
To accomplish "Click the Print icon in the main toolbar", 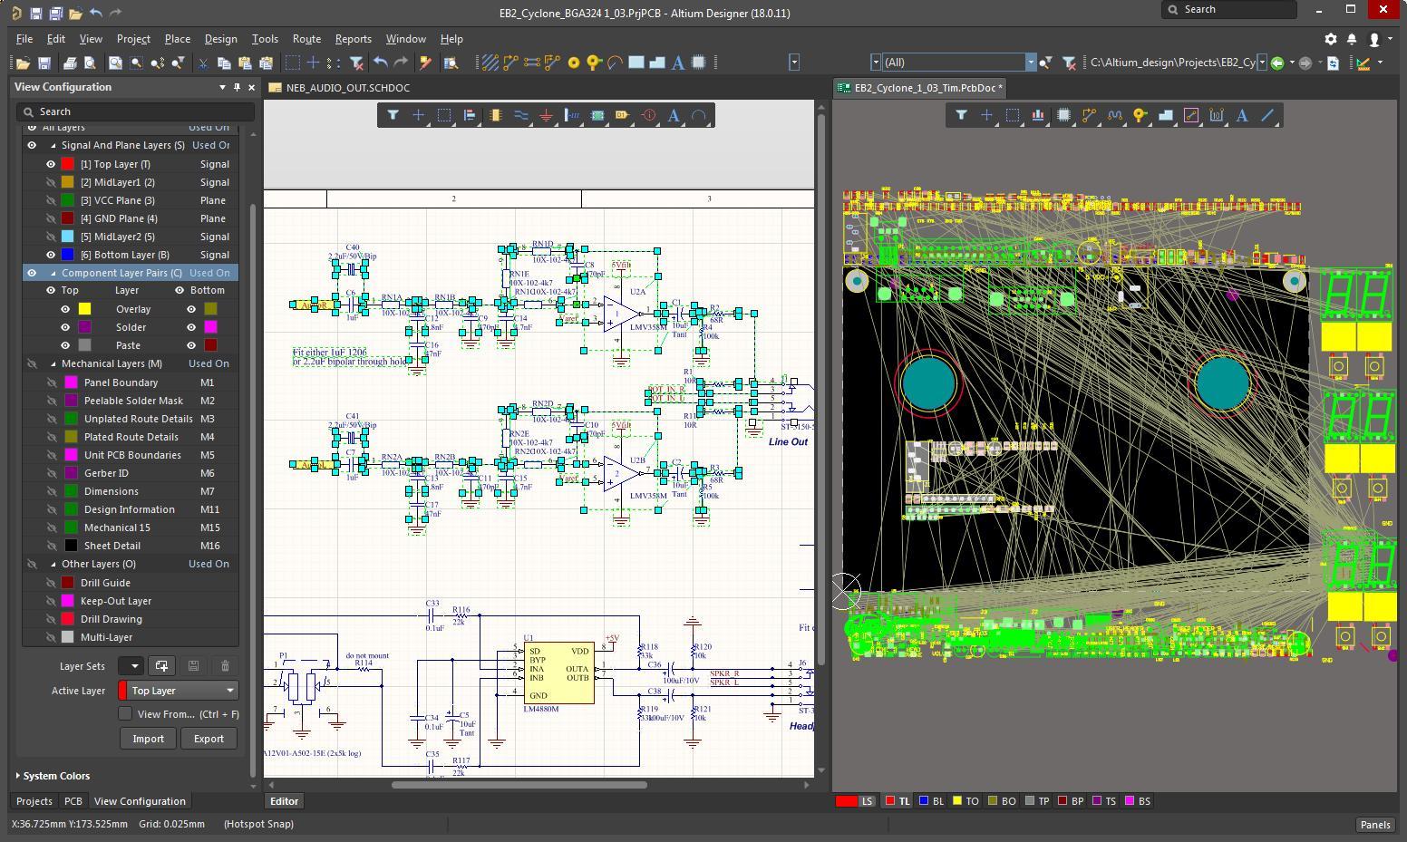I will 70,63.
